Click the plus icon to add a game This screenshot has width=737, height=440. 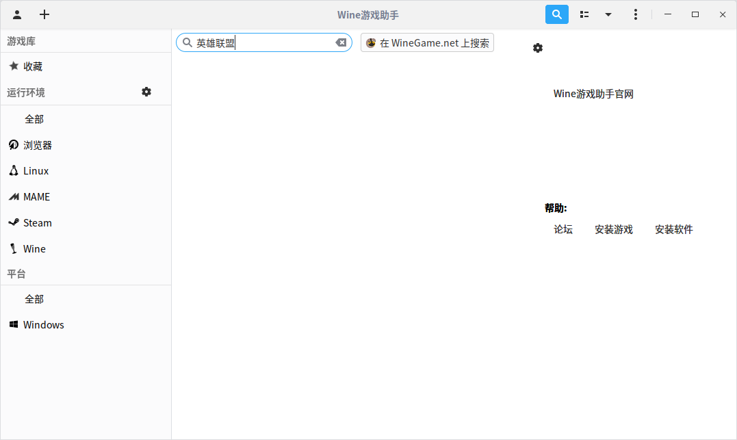point(44,14)
